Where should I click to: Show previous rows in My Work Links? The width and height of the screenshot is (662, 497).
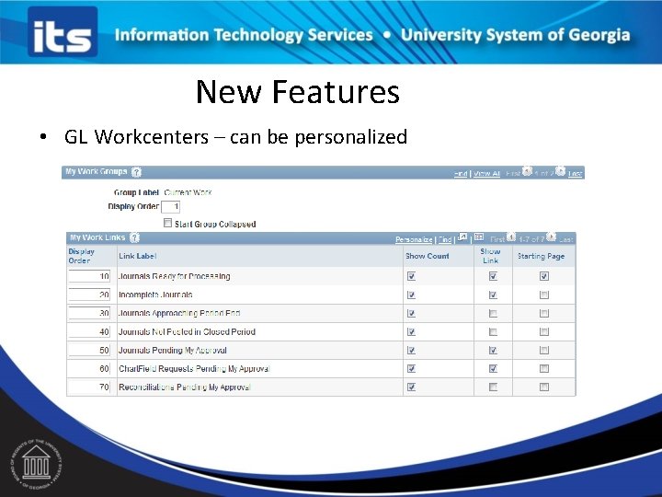click(x=511, y=237)
